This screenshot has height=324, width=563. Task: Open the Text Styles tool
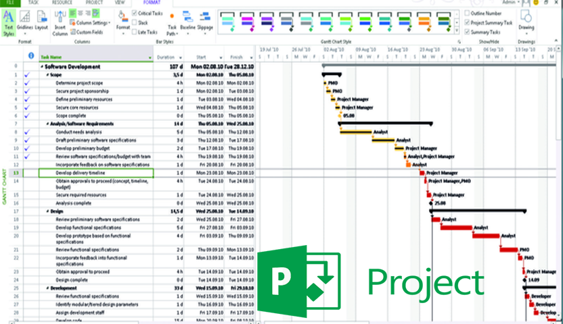[8, 23]
